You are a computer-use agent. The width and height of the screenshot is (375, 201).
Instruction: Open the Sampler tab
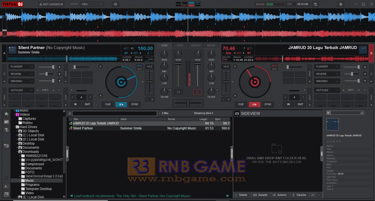(x=260, y=195)
